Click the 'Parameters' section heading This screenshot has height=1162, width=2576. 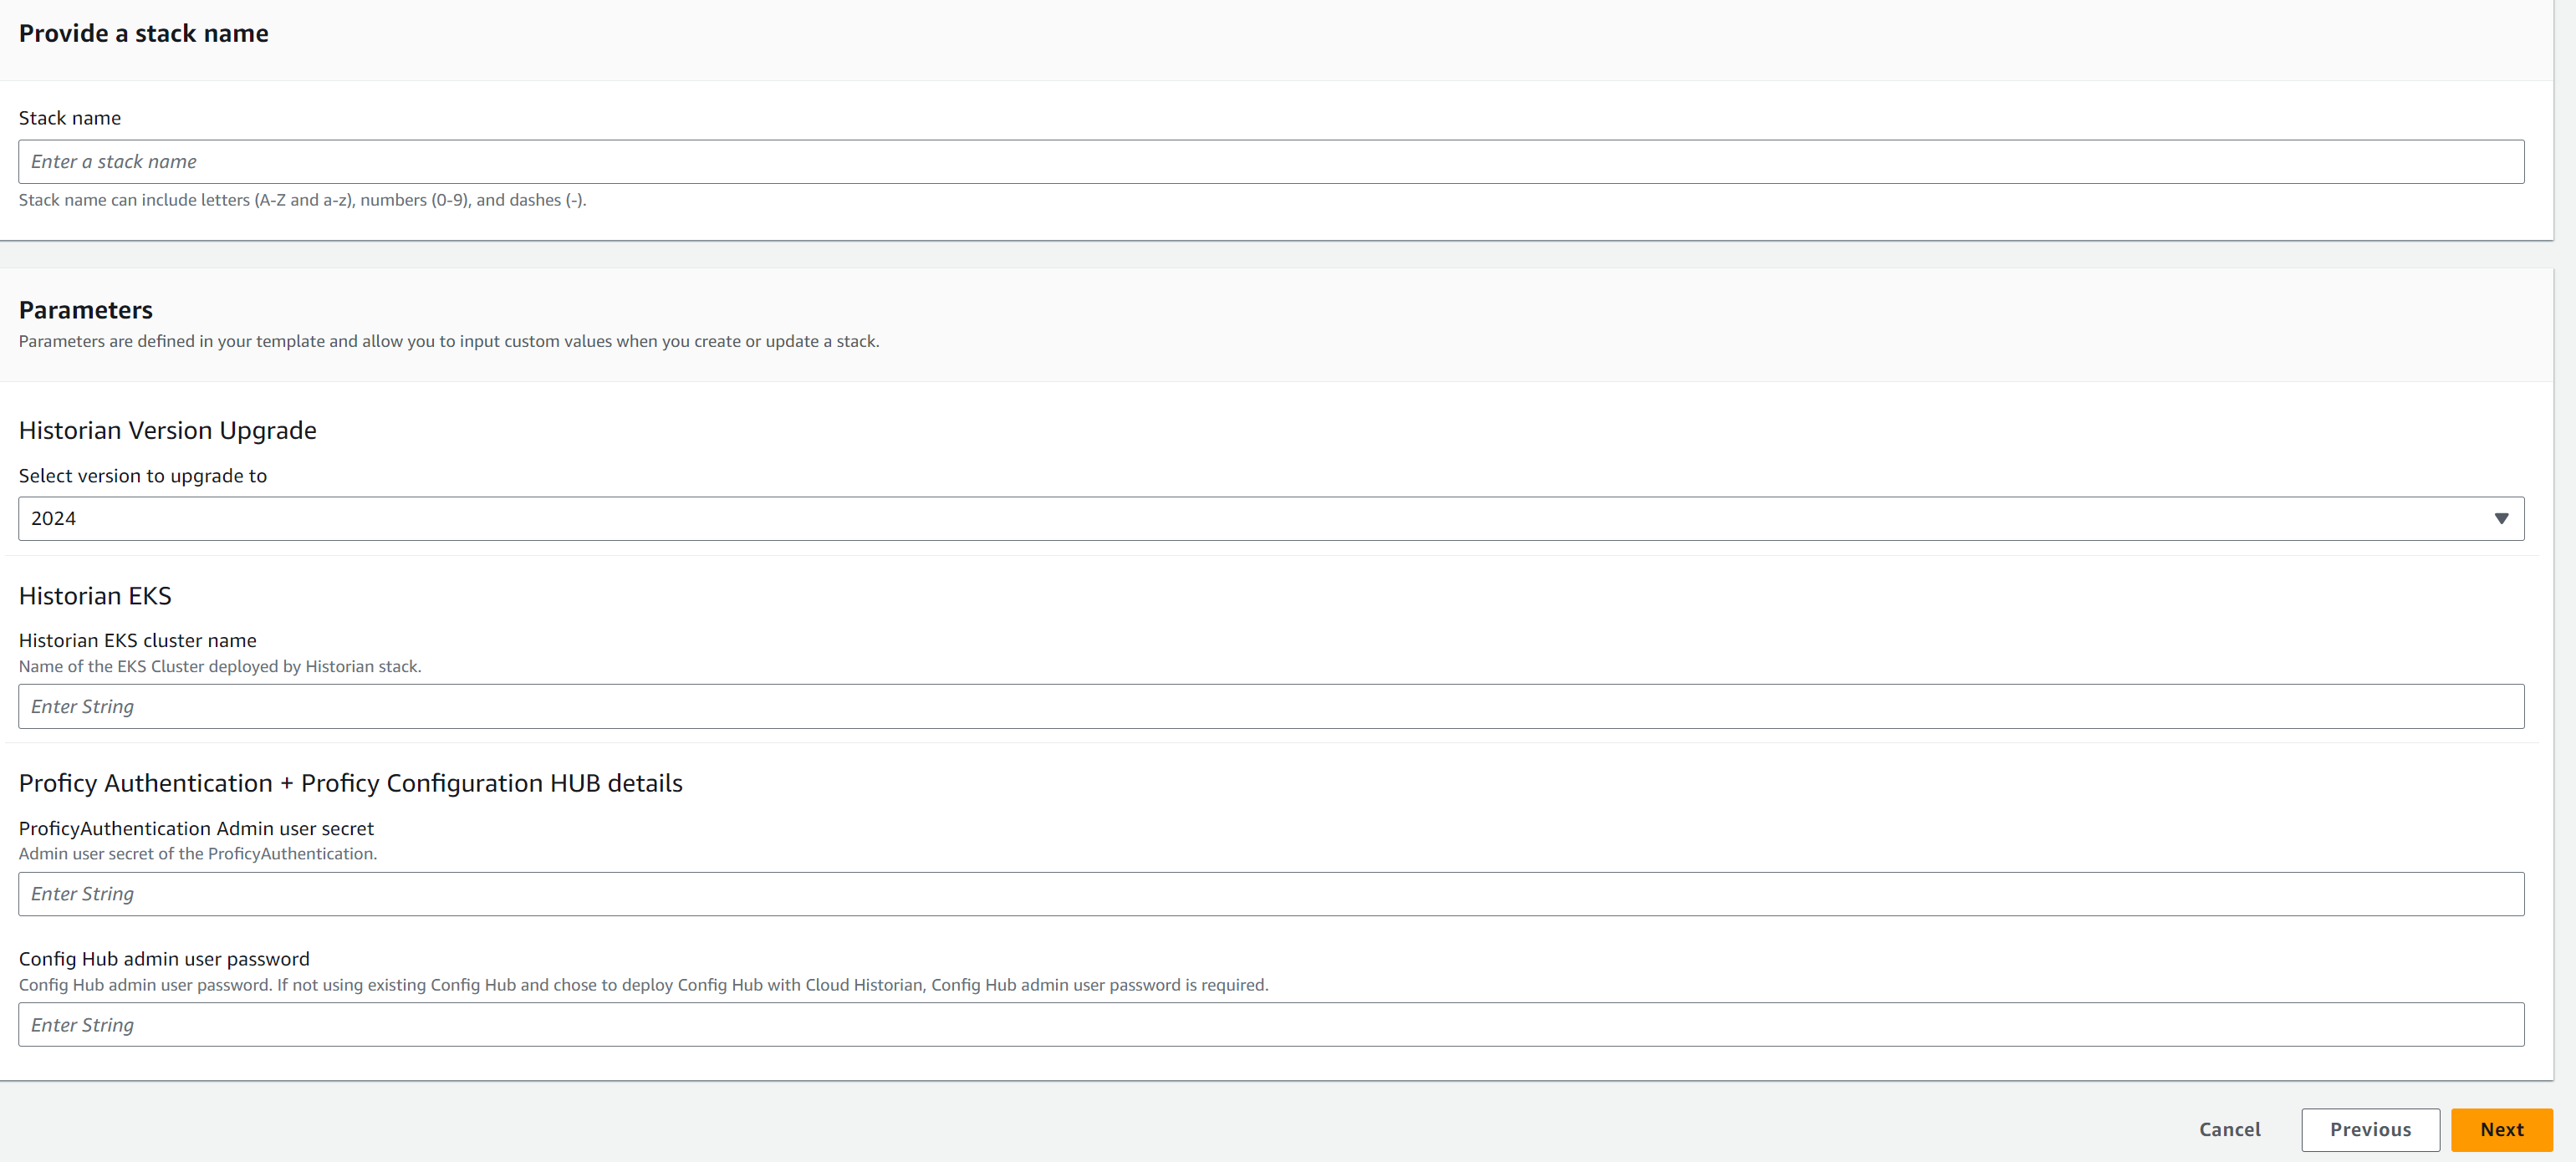(86, 310)
